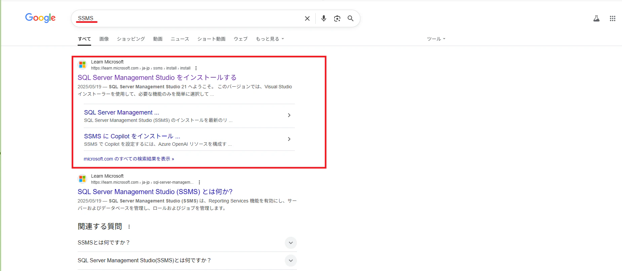This screenshot has width=622, height=271.
Task: Select the すべて tab
Action: pos(84,39)
